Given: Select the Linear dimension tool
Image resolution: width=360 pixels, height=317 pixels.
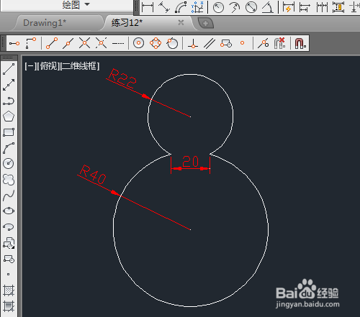Looking at the screenshot, I should click(148, 7).
